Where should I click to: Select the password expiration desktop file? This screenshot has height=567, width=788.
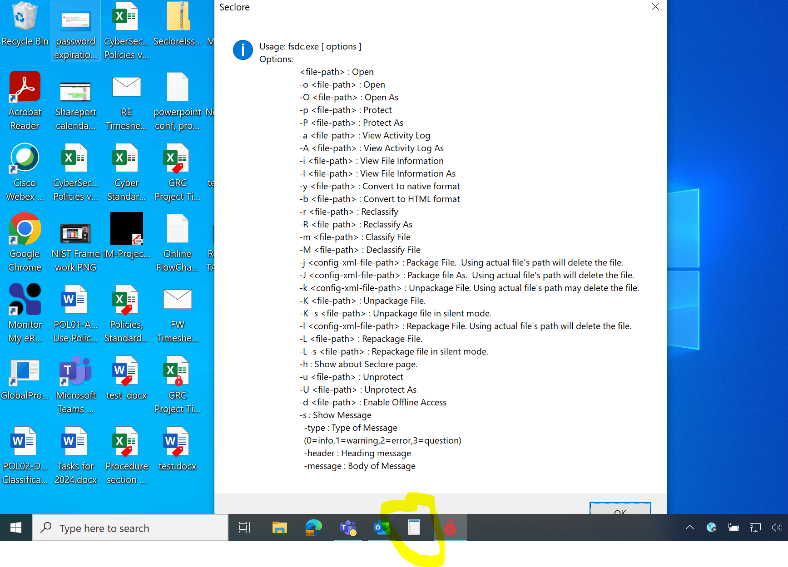coord(76,31)
